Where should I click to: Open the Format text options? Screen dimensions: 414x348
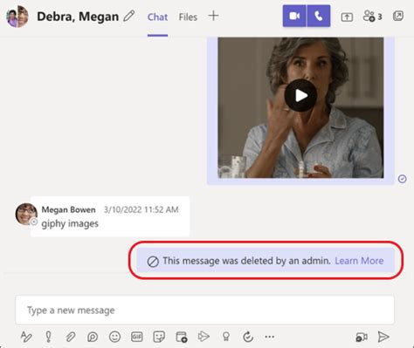click(26, 337)
